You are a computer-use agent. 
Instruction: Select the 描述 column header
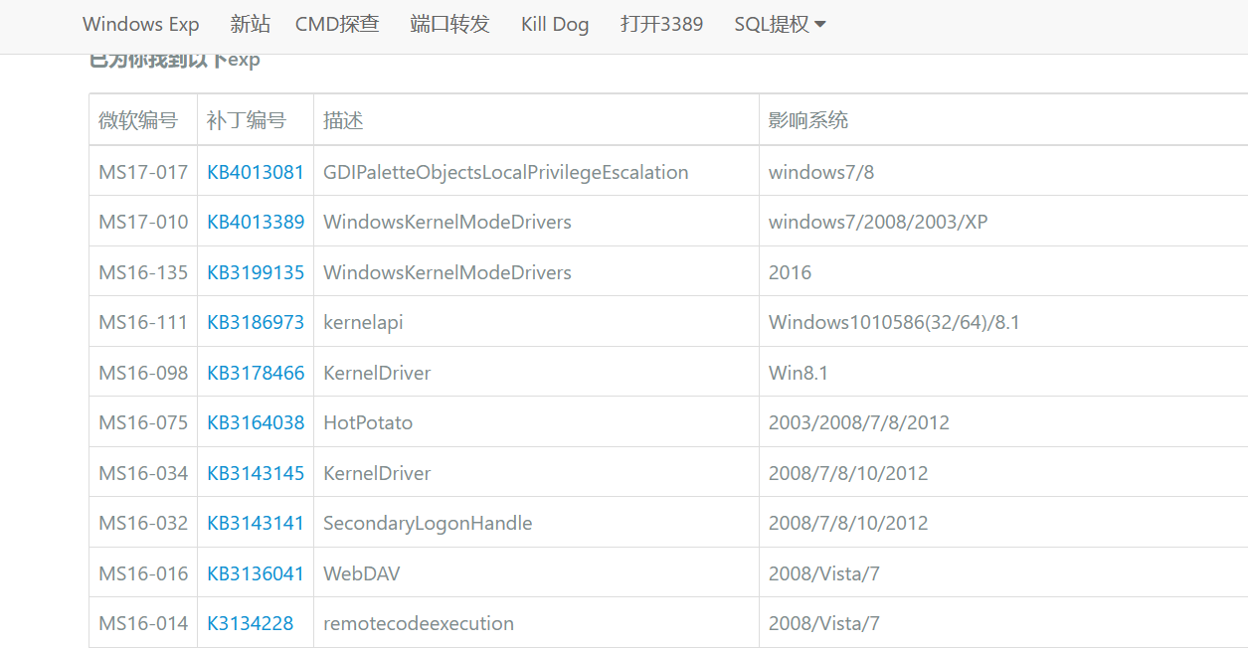(536, 120)
